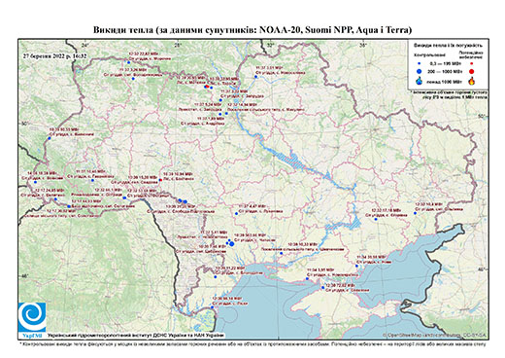Screen dimensions: 505x358
Task: Click the blue marker labeled 10,33 МВт
Action: [281, 253]
